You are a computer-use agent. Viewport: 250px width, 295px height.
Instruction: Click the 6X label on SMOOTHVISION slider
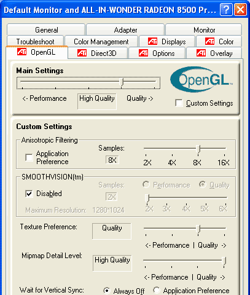pyautogui.click(x=223, y=209)
